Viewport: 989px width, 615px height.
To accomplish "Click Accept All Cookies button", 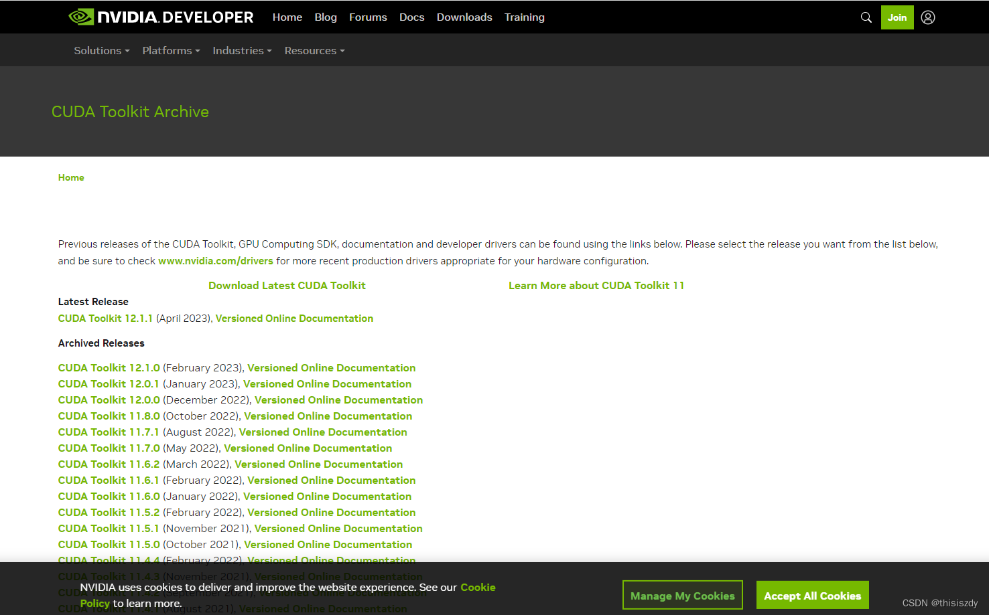I will (x=813, y=595).
